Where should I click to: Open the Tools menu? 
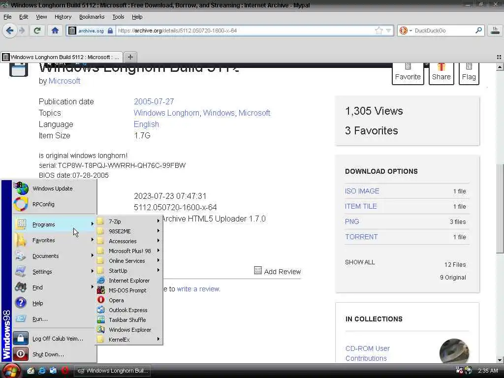click(x=118, y=17)
